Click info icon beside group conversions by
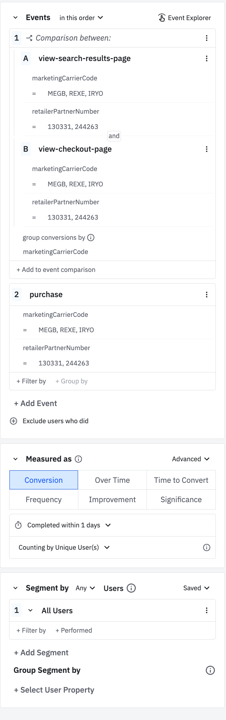226x720 pixels. click(91, 238)
